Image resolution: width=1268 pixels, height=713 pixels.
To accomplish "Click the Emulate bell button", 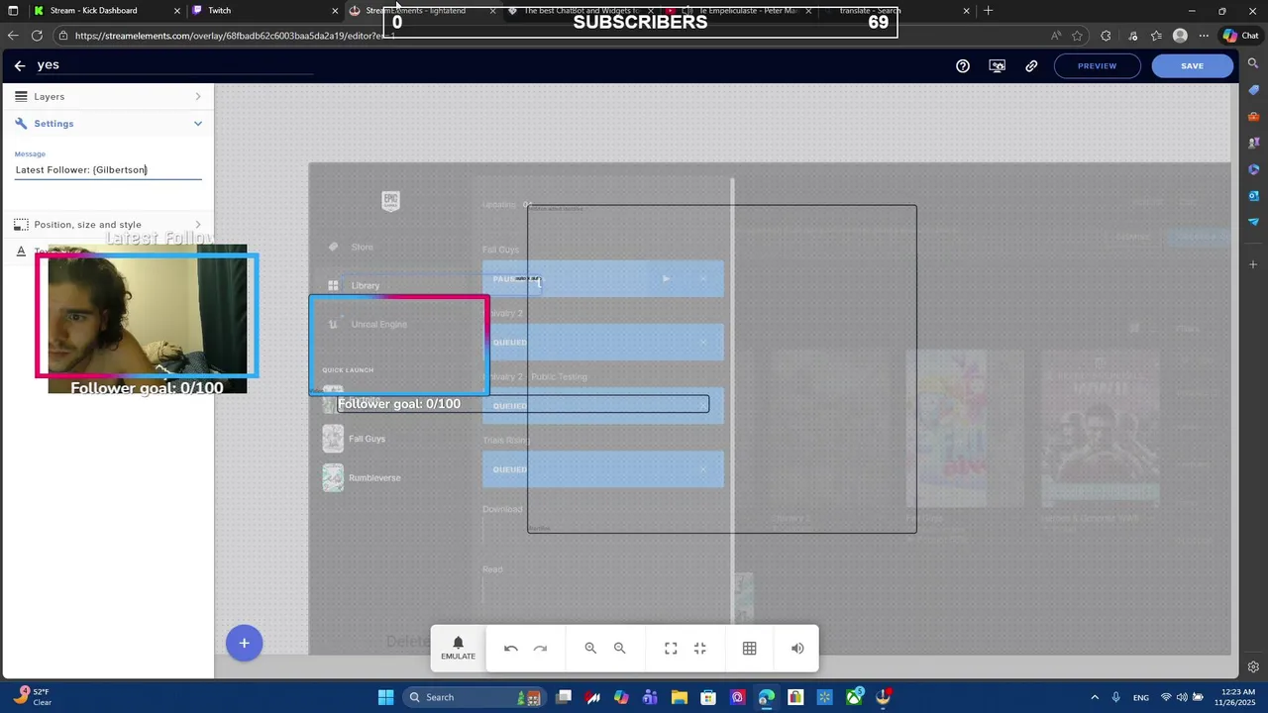I will (x=458, y=649).
